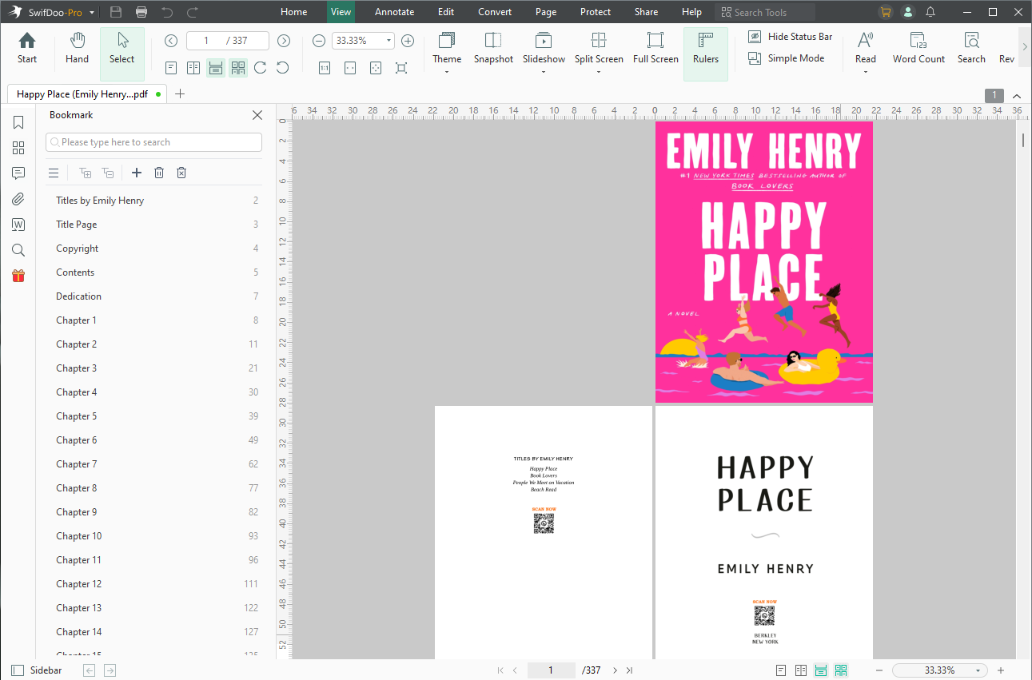This screenshot has height=680, width=1032.
Task: Open the Help menu tab
Action: 691,12
